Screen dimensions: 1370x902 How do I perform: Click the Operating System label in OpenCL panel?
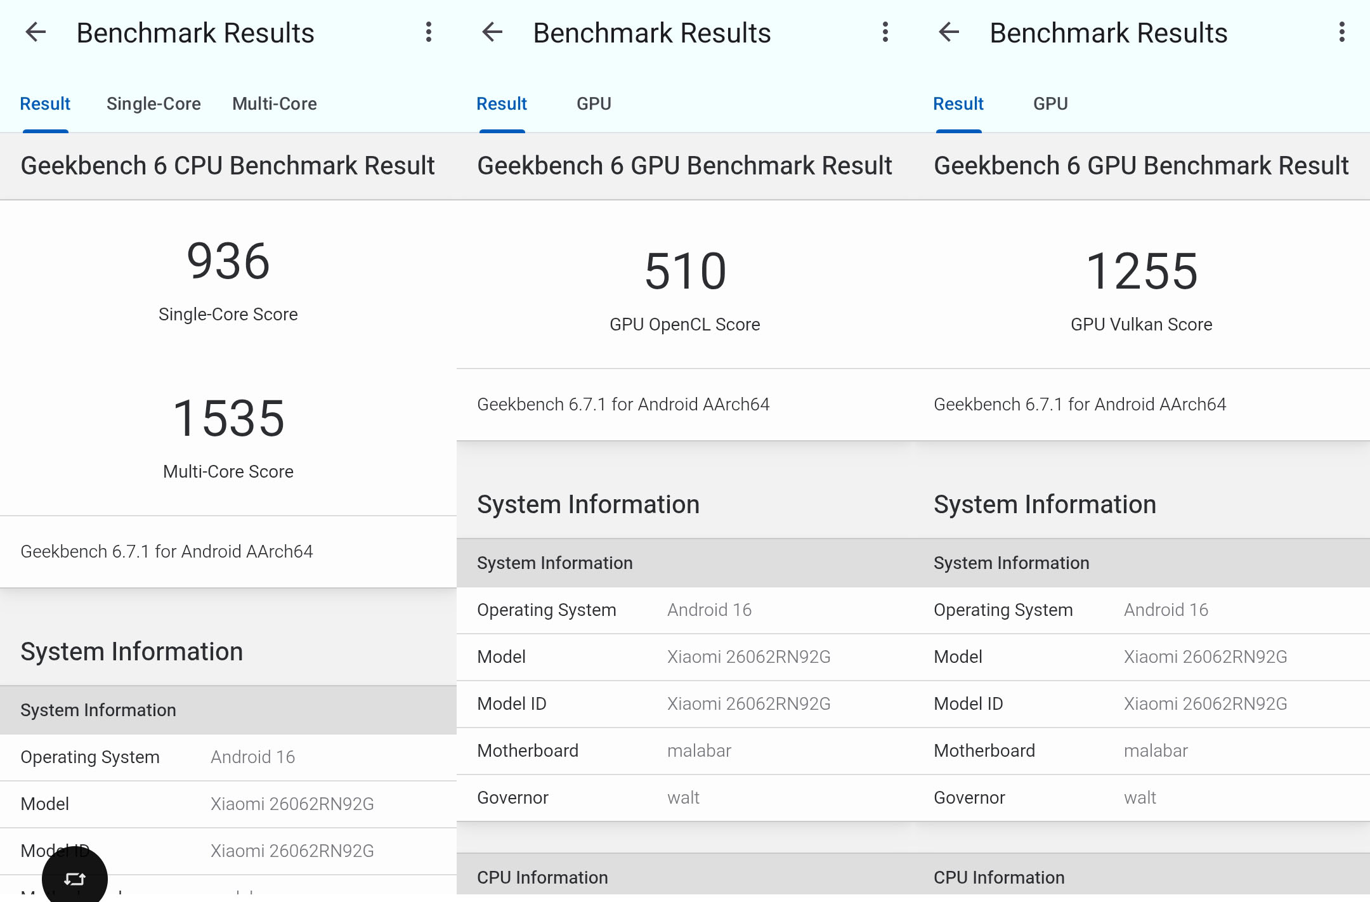(547, 610)
